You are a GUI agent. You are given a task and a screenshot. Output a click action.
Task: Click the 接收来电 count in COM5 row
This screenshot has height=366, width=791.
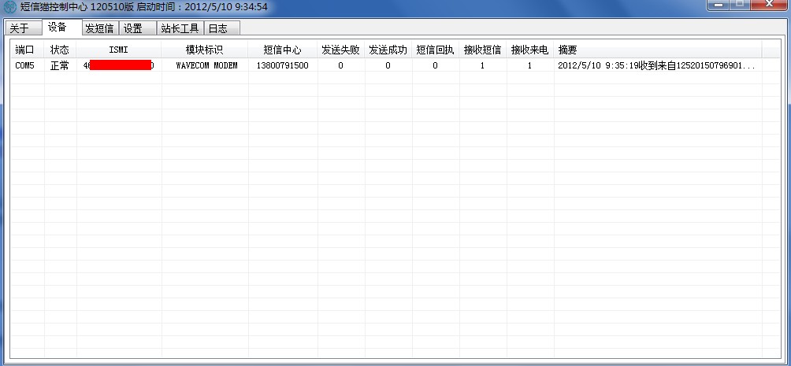click(x=529, y=65)
